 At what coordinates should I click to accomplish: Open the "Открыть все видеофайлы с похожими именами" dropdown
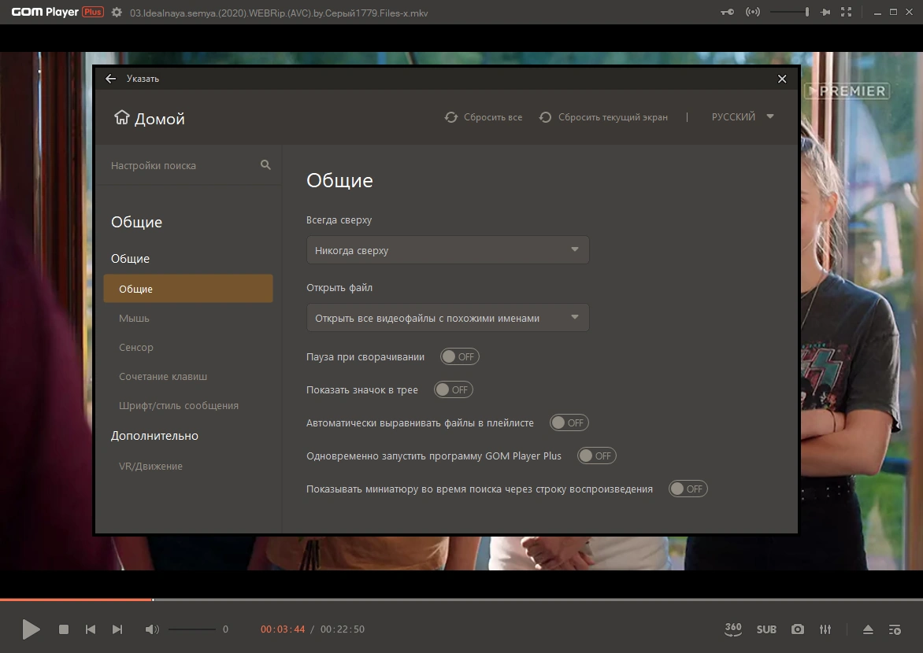pyautogui.click(x=447, y=318)
